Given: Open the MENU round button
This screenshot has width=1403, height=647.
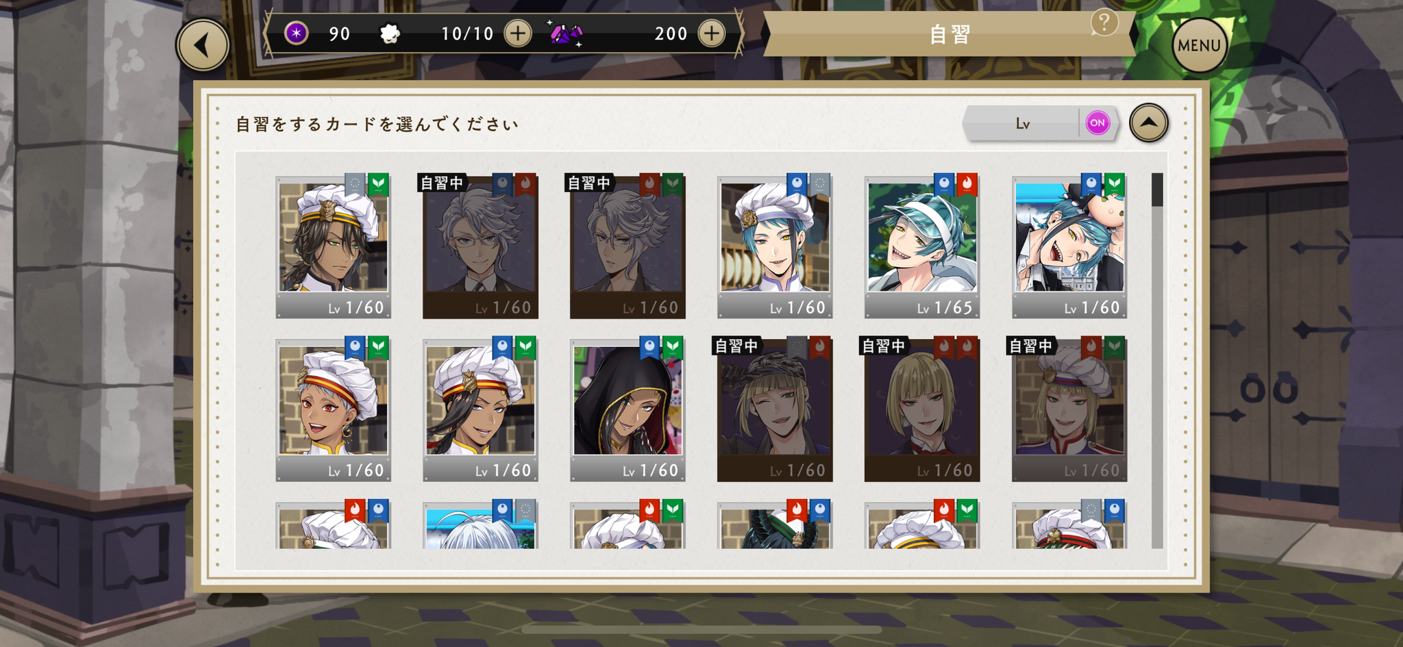Looking at the screenshot, I should point(1199,45).
